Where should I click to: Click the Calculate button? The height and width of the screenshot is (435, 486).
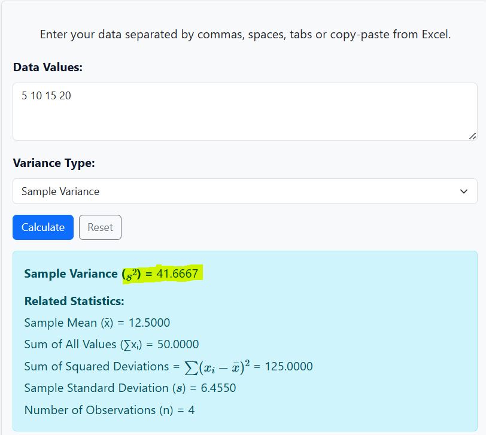tap(42, 227)
